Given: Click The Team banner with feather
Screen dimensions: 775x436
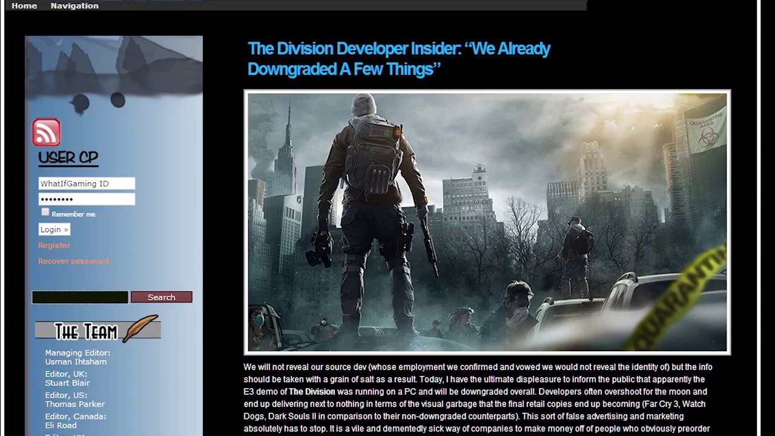Looking at the screenshot, I should click(x=97, y=329).
